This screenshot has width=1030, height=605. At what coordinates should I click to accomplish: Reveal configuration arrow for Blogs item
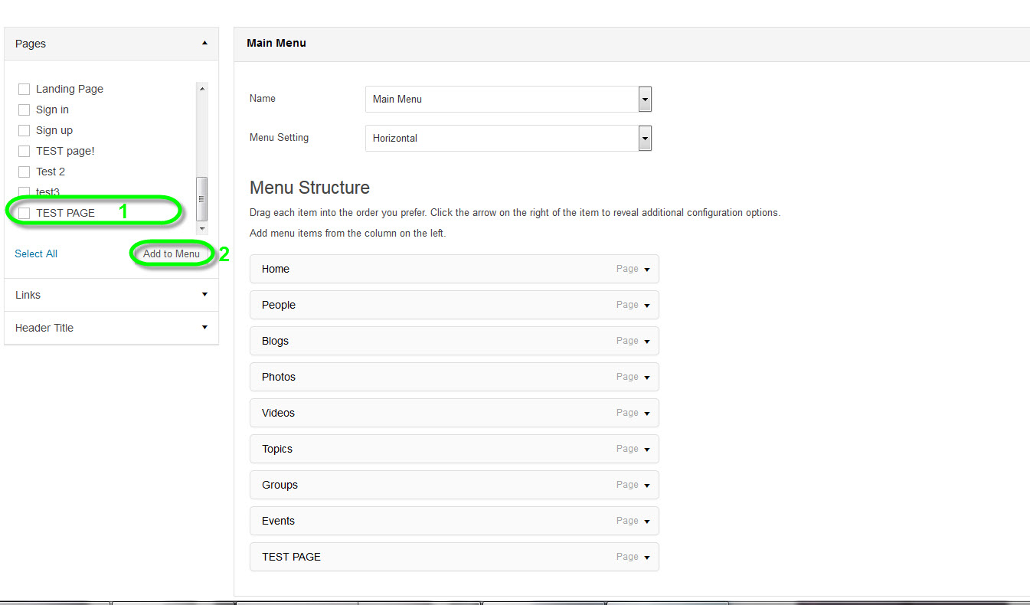click(647, 342)
